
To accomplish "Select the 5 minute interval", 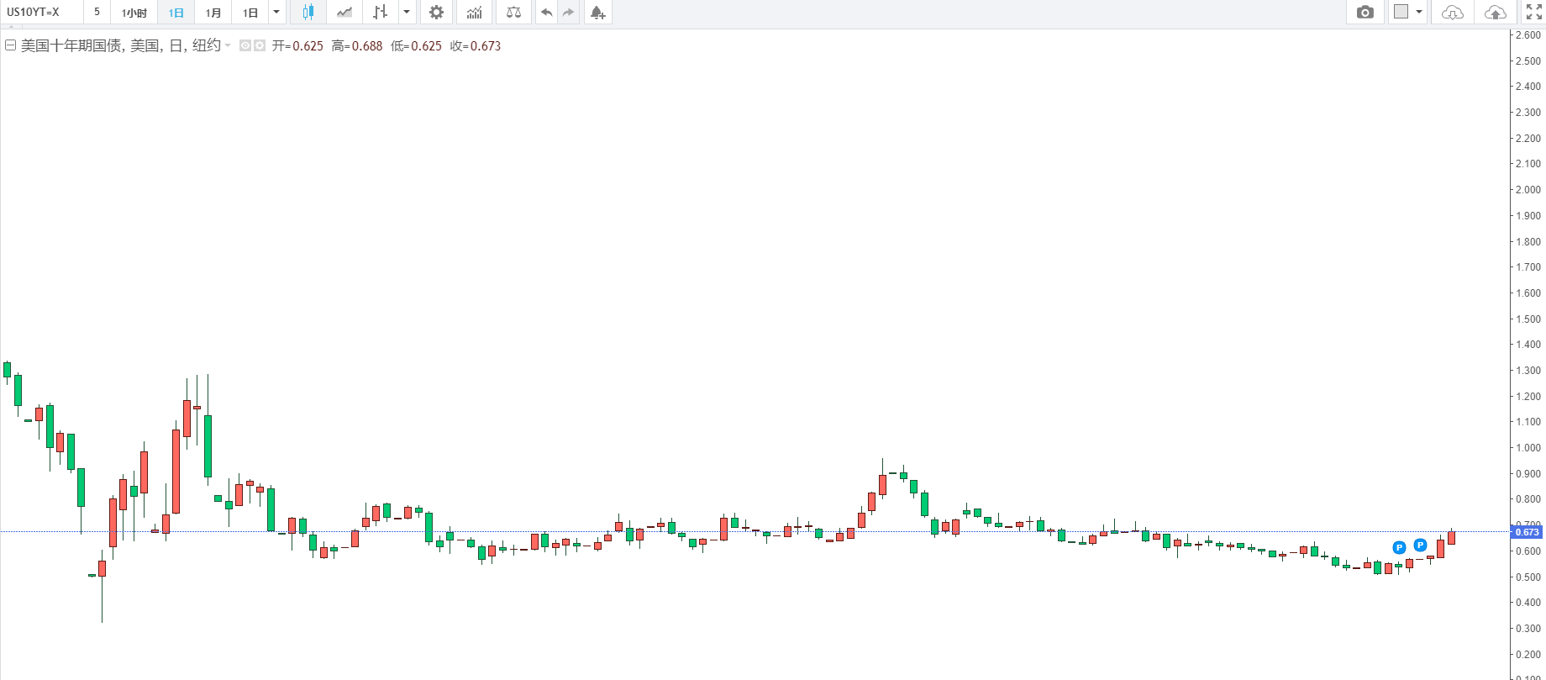I will click(97, 13).
